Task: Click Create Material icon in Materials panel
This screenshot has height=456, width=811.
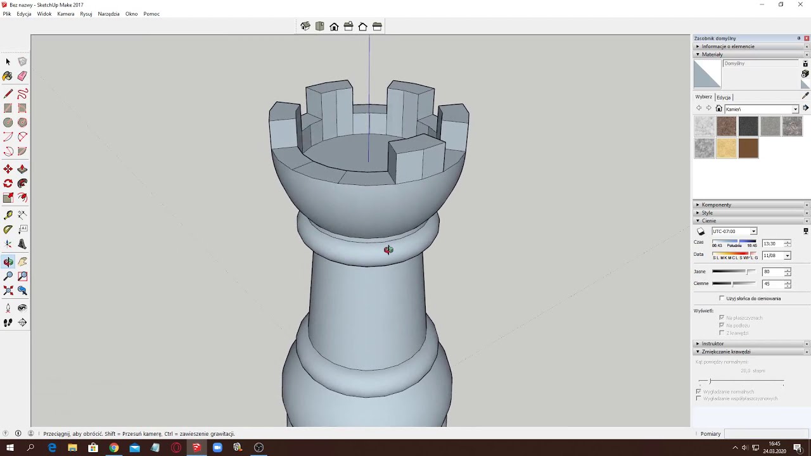Action: pos(805,74)
